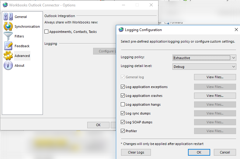
Task: Minimize the Options window
Action: pos(123,5)
